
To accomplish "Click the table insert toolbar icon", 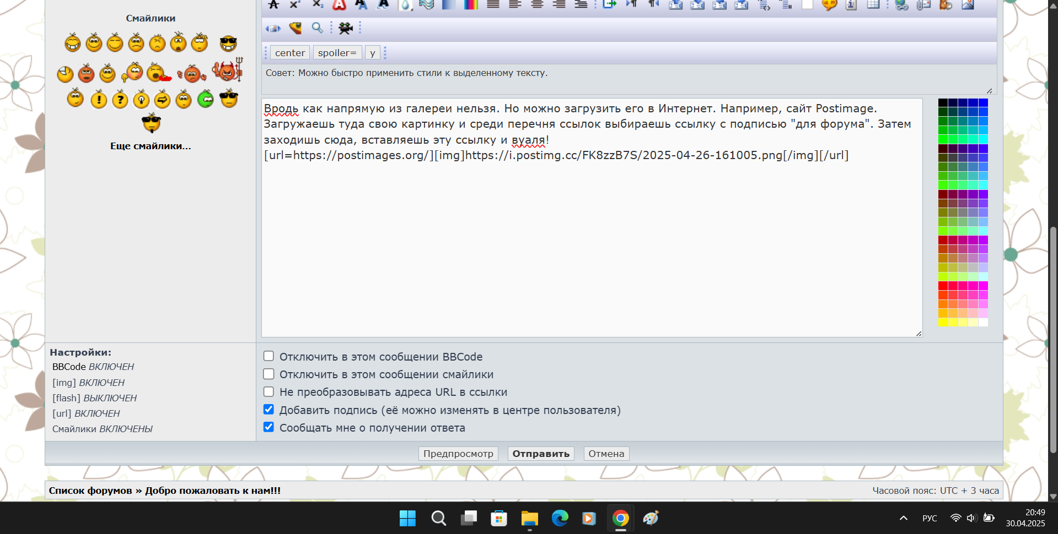I will click(873, 4).
